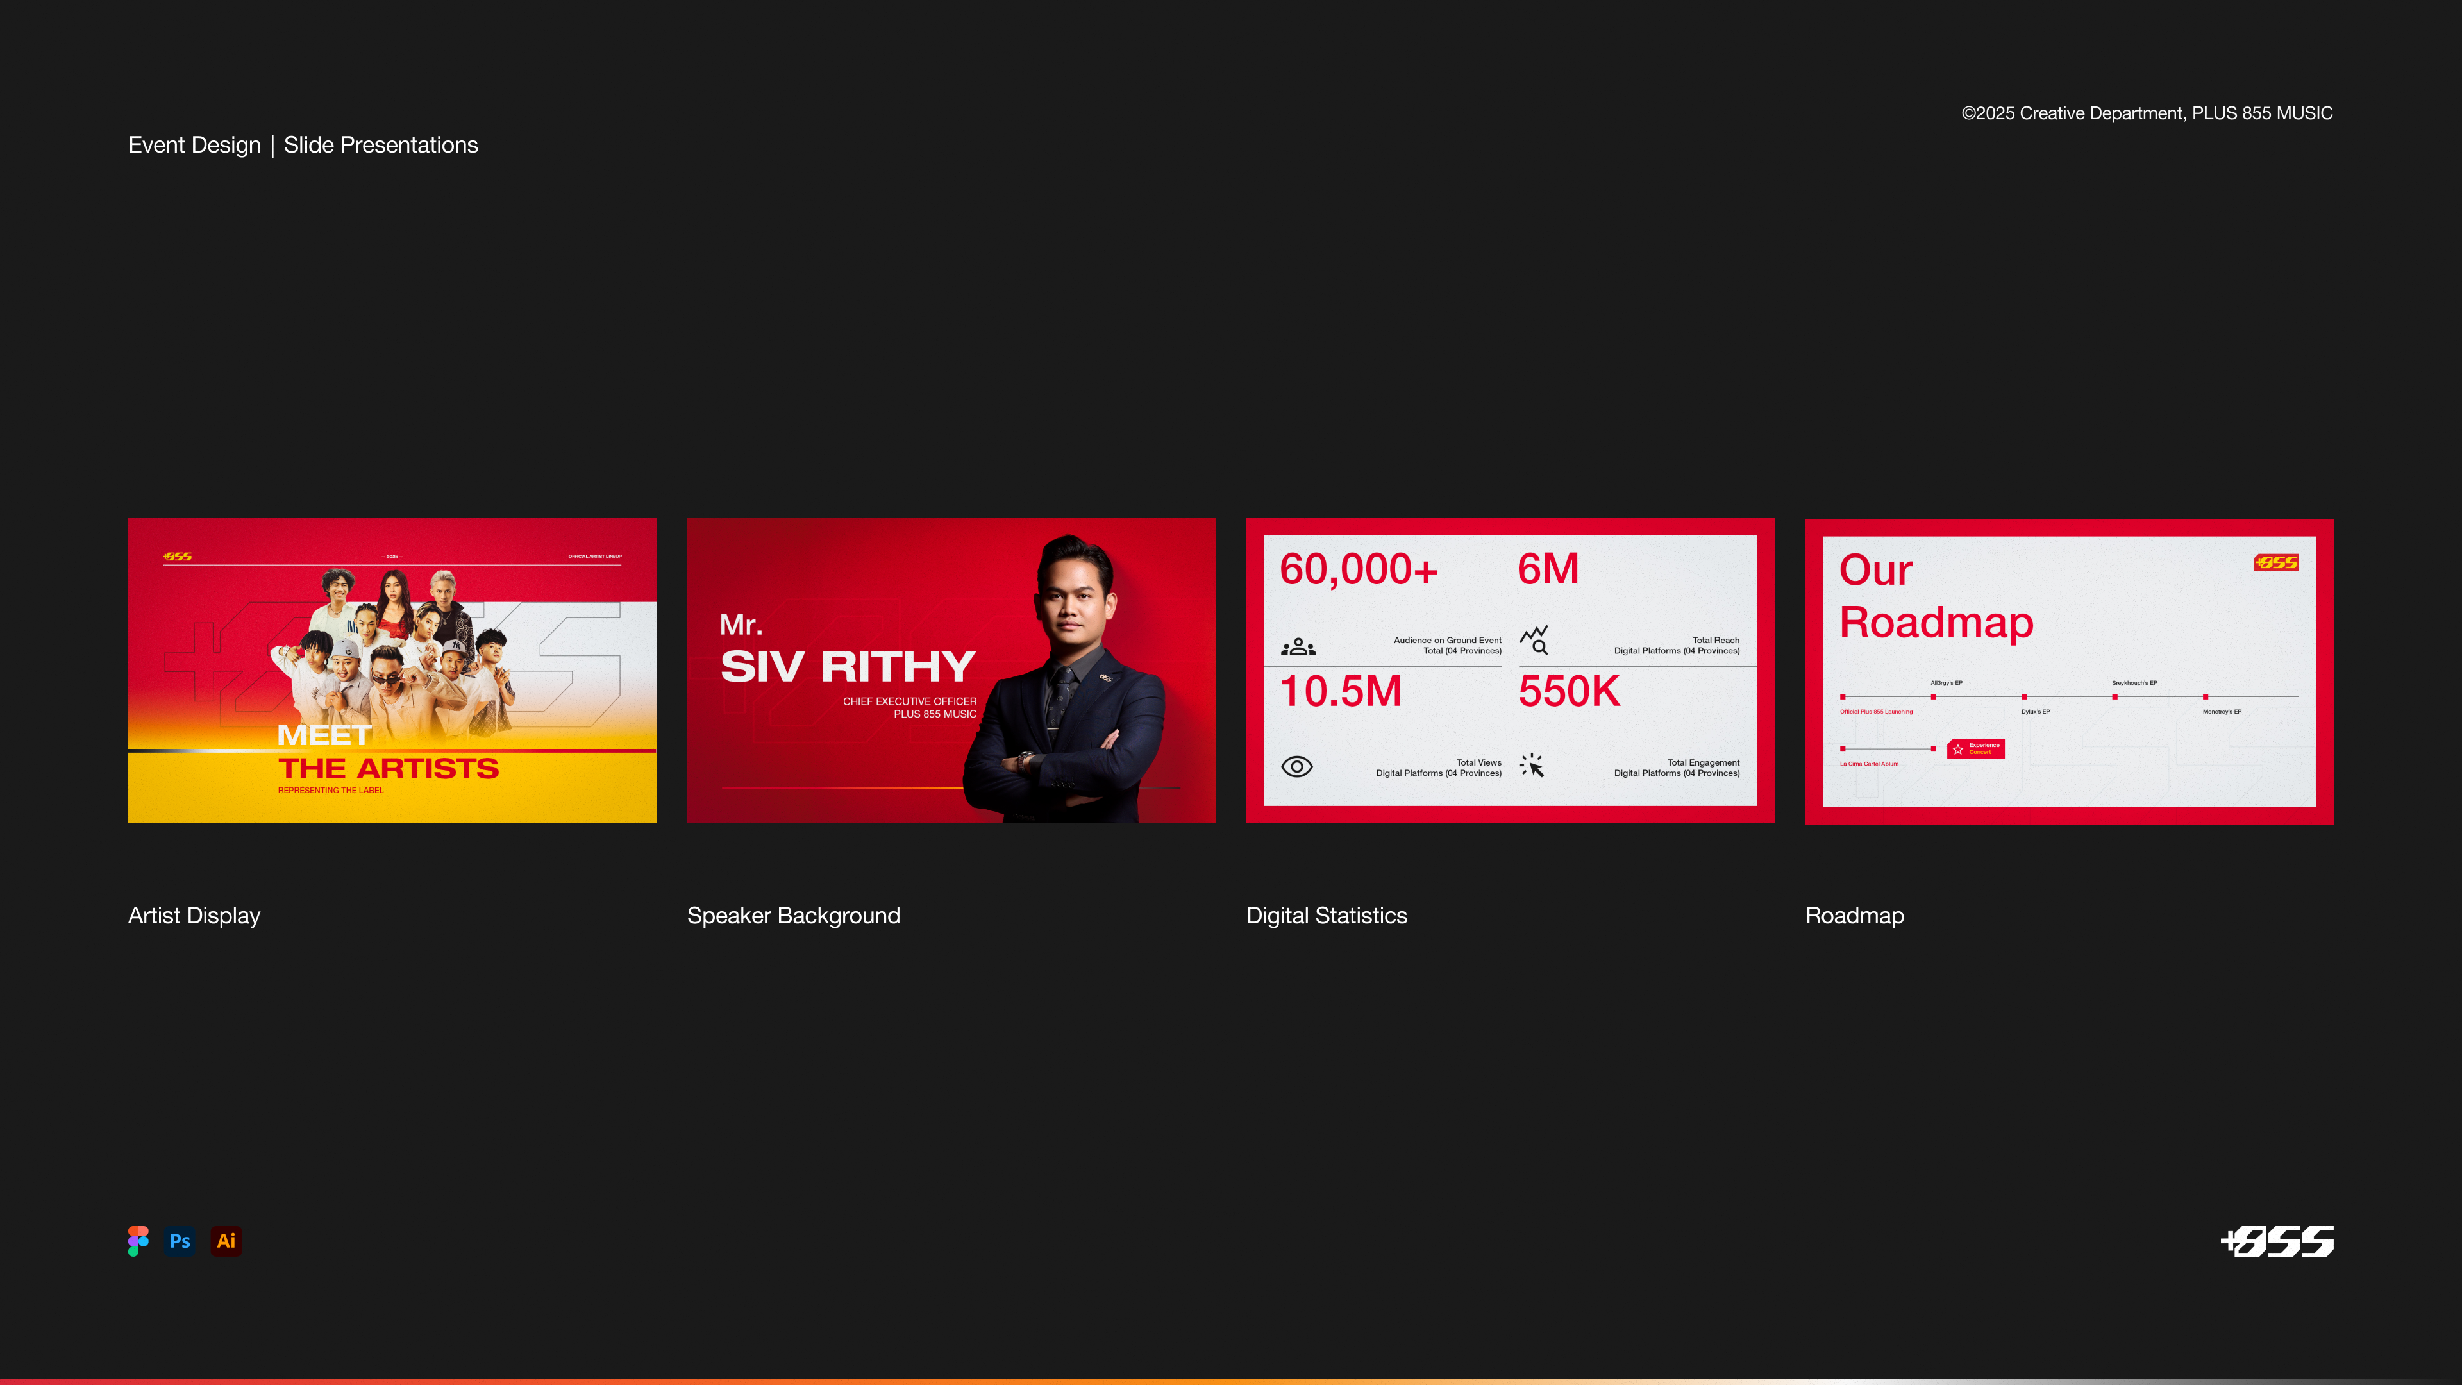Click the timeline marker above Dylux's EP
Image resolution: width=2462 pixels, height=1385 pixels.
tap(2024, 697)
